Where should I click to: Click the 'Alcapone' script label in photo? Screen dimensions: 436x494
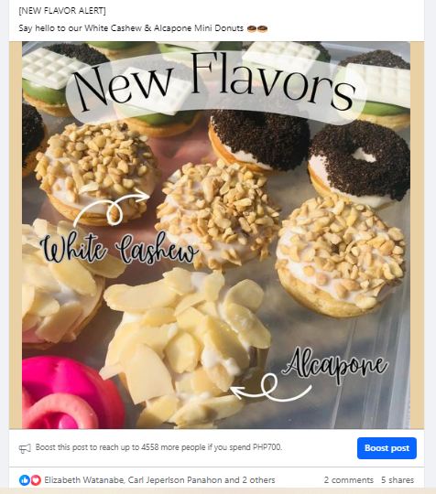(x=337, y=363)
